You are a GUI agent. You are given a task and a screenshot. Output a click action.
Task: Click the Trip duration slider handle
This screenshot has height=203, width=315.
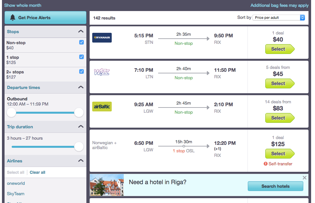point(79,147)
